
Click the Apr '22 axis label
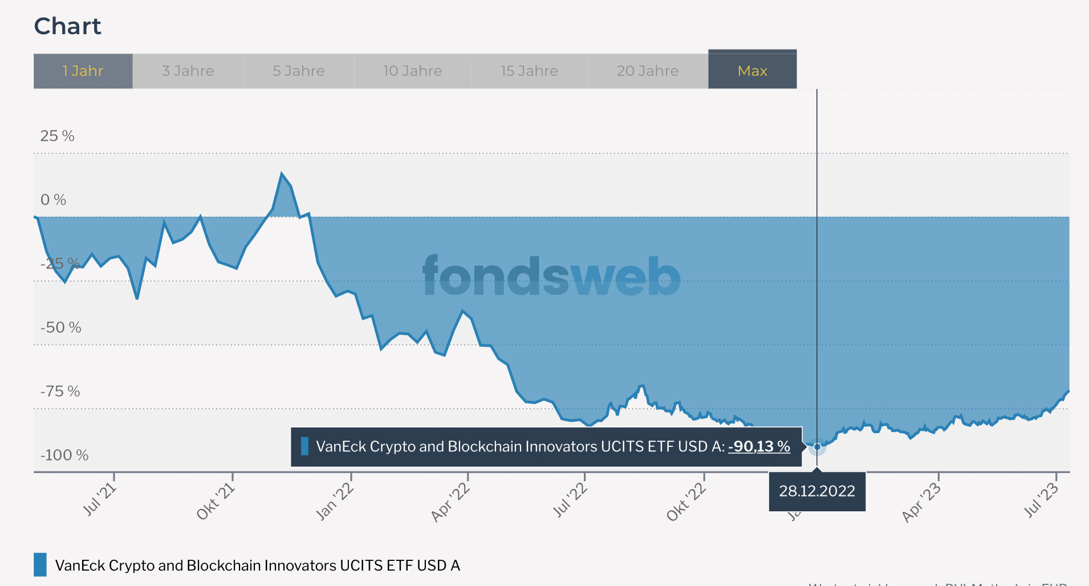(x=450, y=502)
